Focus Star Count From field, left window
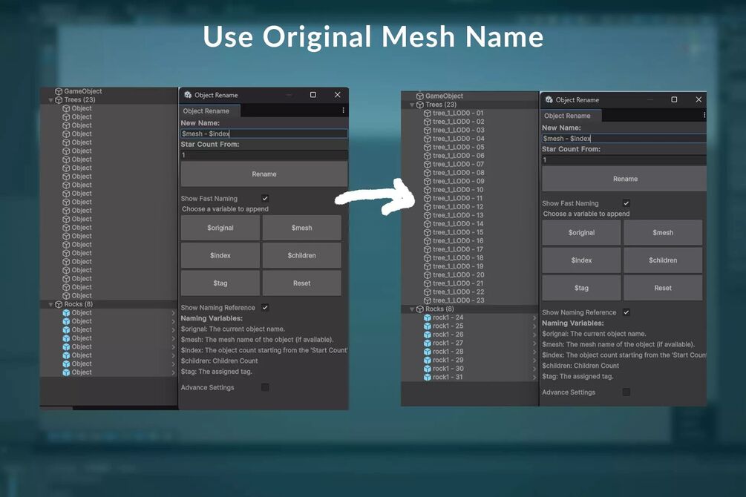 pos(264,155)
